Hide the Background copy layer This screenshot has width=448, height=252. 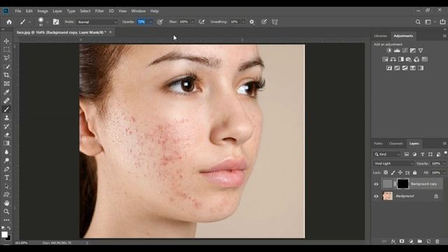pos(376,184)
